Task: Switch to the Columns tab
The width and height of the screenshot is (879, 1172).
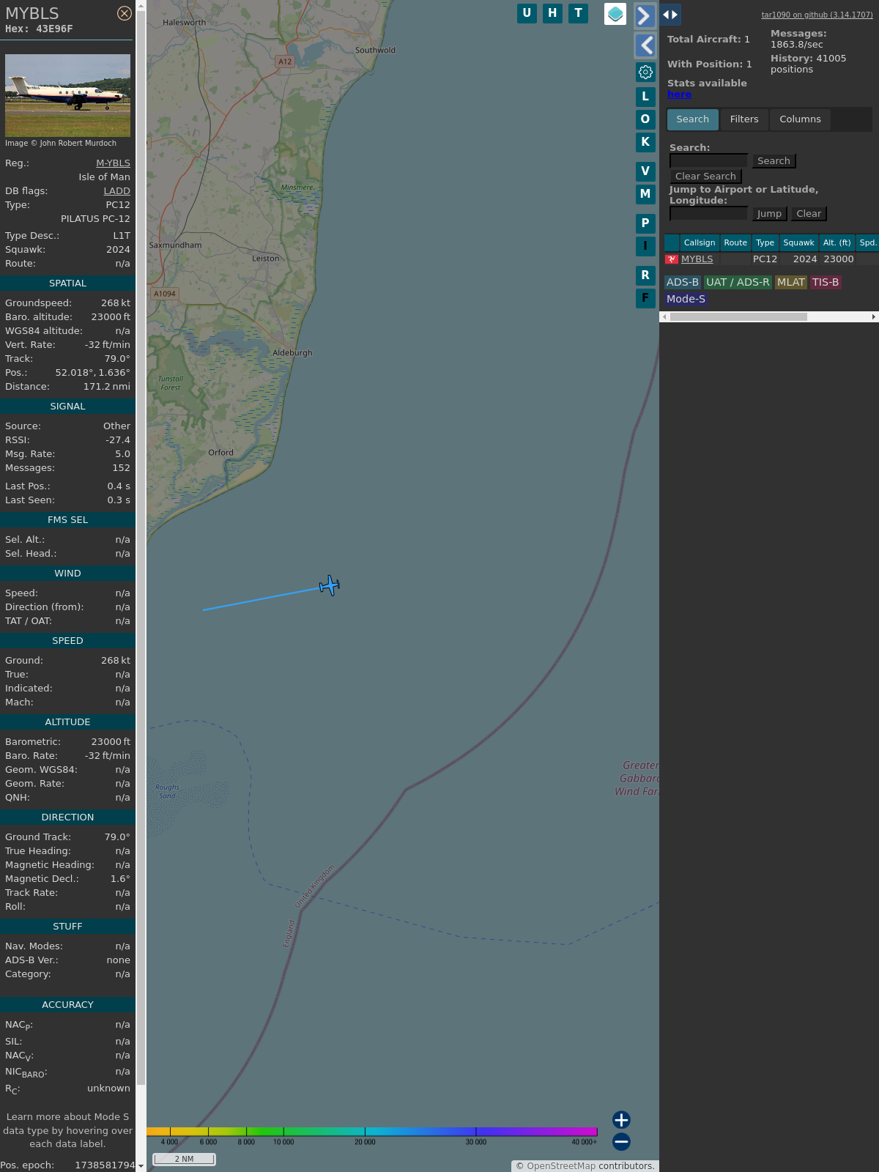Action: [x=800, y=119]
